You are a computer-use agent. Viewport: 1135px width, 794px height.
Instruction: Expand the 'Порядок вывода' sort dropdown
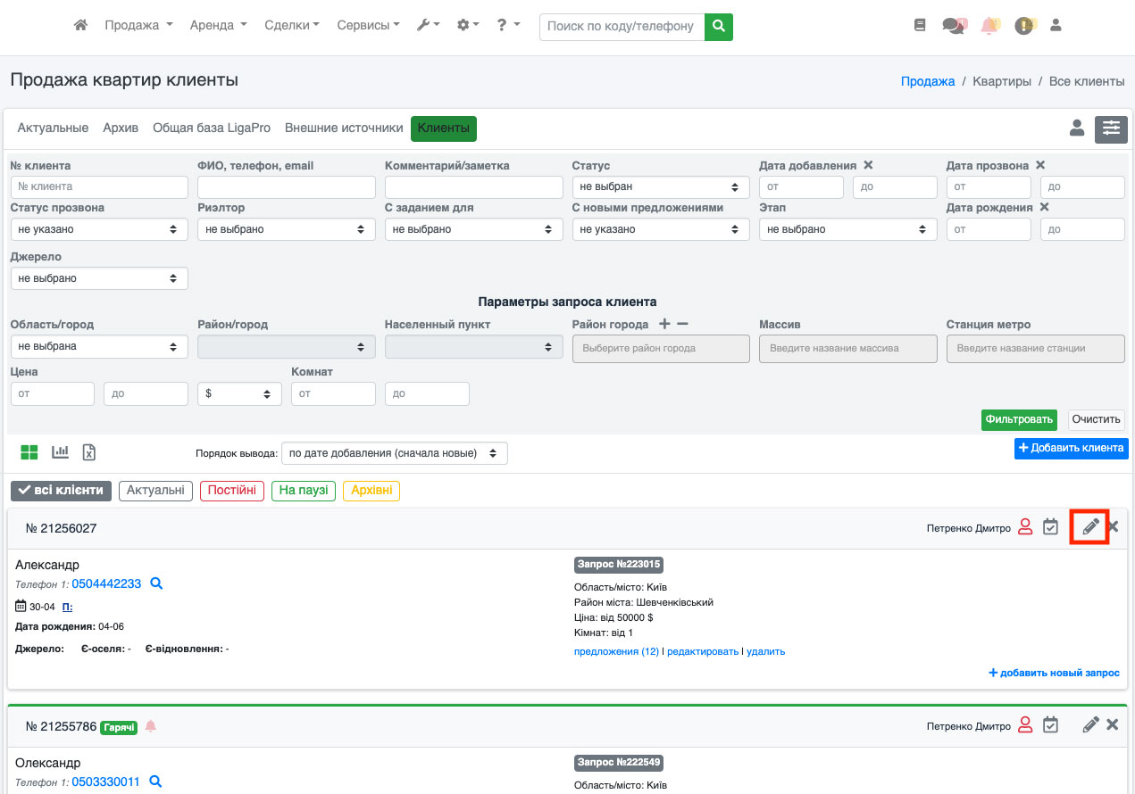click(x=394, y=453)
